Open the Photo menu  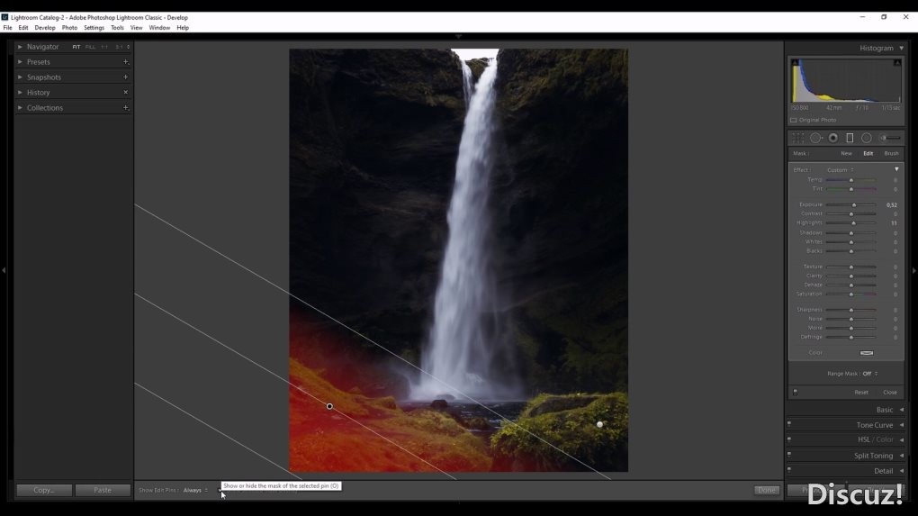tap(69, 28)
